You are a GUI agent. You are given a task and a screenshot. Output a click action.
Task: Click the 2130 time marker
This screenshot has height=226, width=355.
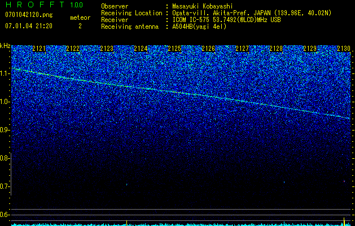click(344, 49)
